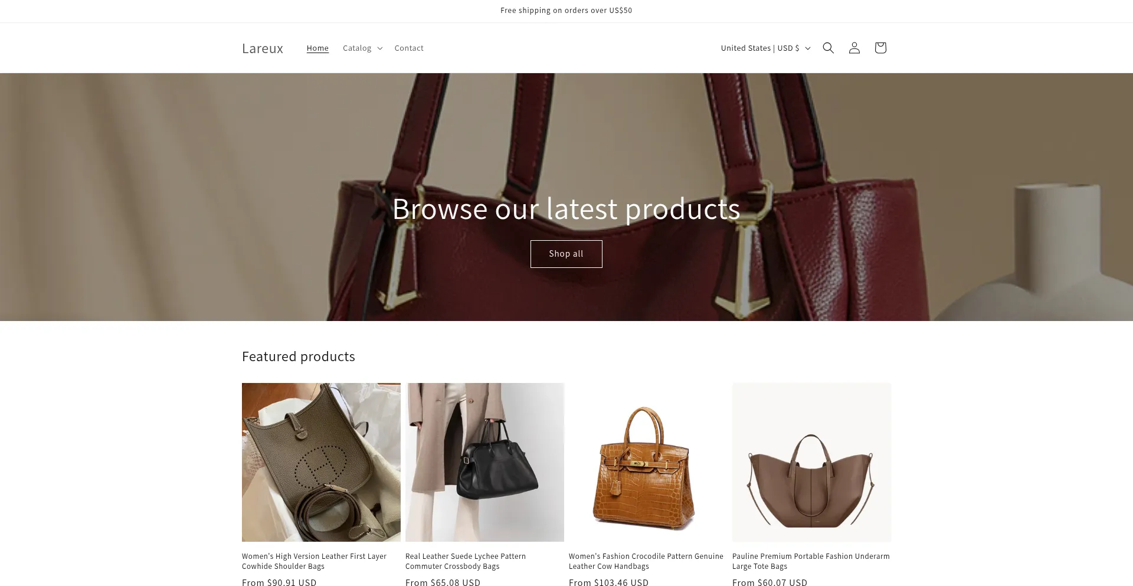
Task: Open the olive shoulder bag product image
Action: [321, 462]
